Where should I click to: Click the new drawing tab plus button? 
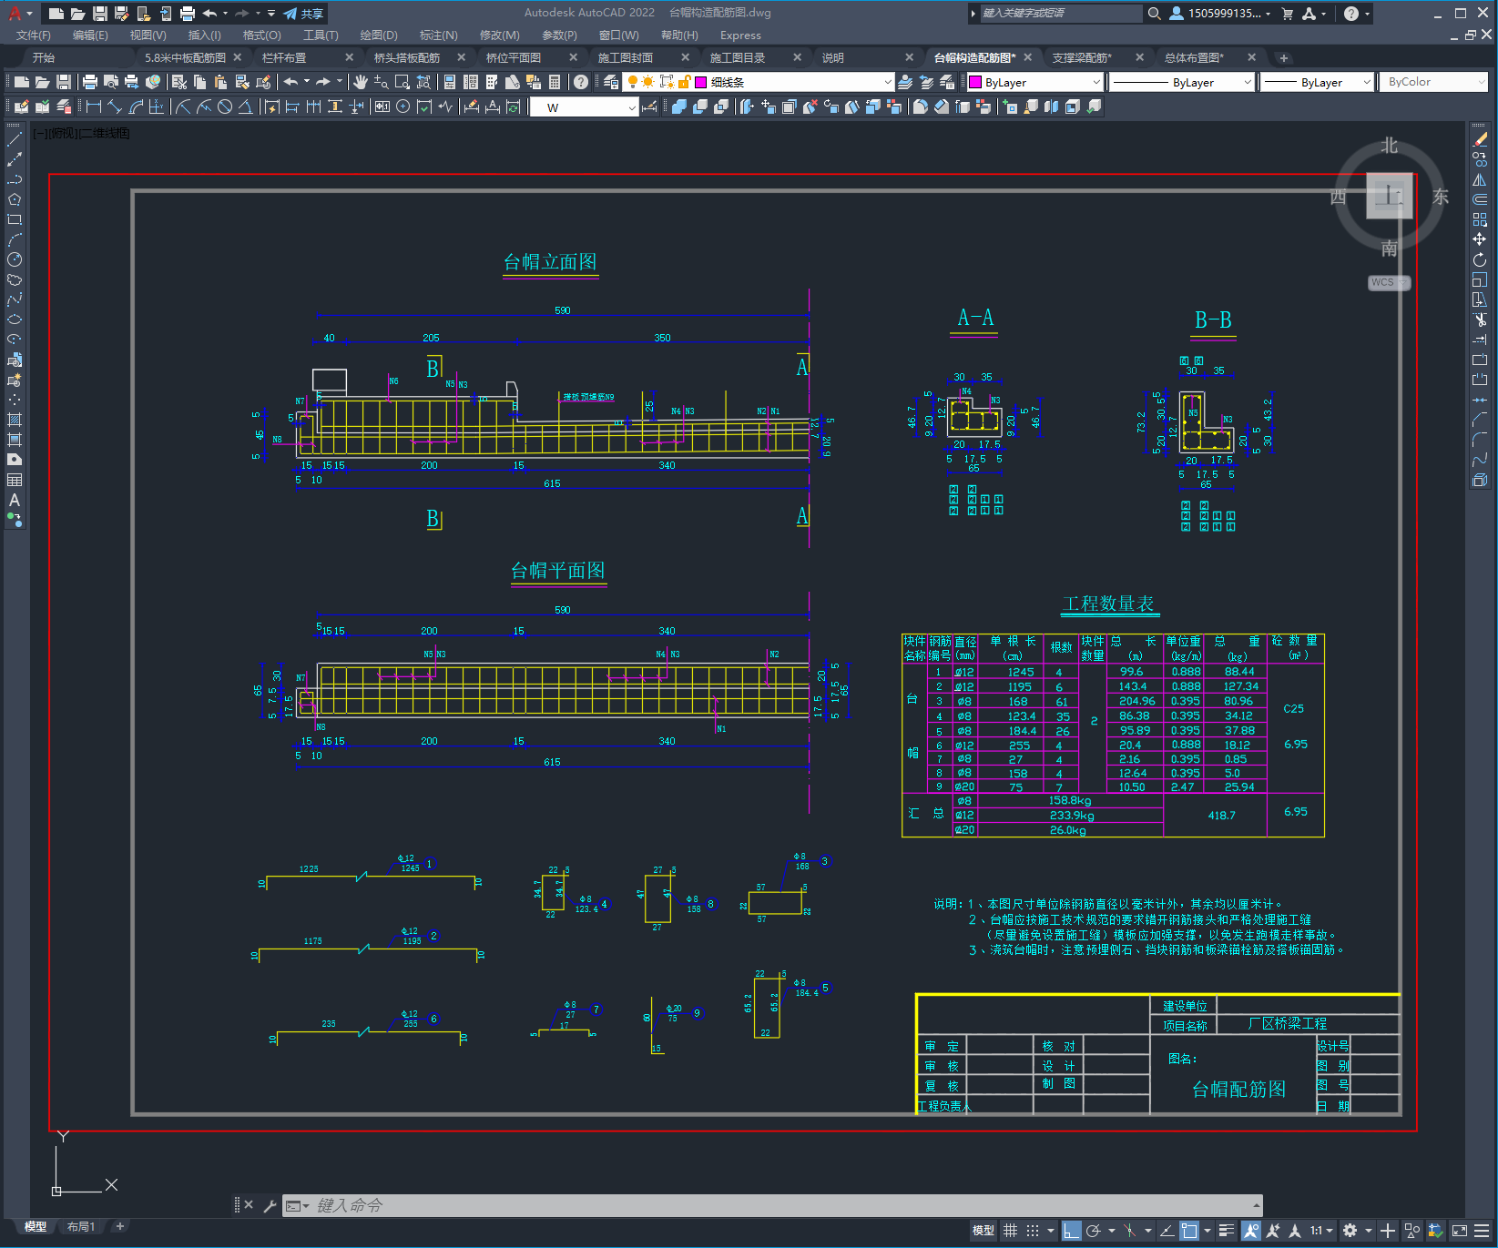point(1284,58)
